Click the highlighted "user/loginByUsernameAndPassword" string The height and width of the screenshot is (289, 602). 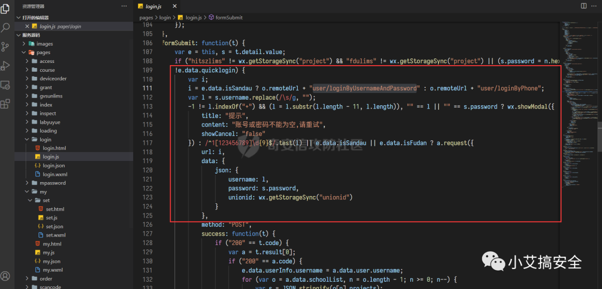pyautogui.click(x=365, y=88)
